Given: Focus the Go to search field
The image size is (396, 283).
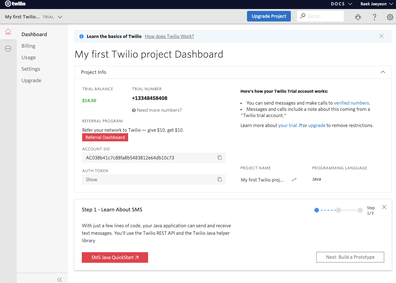Looking at the screenshot, I should (x=320, y=16).
